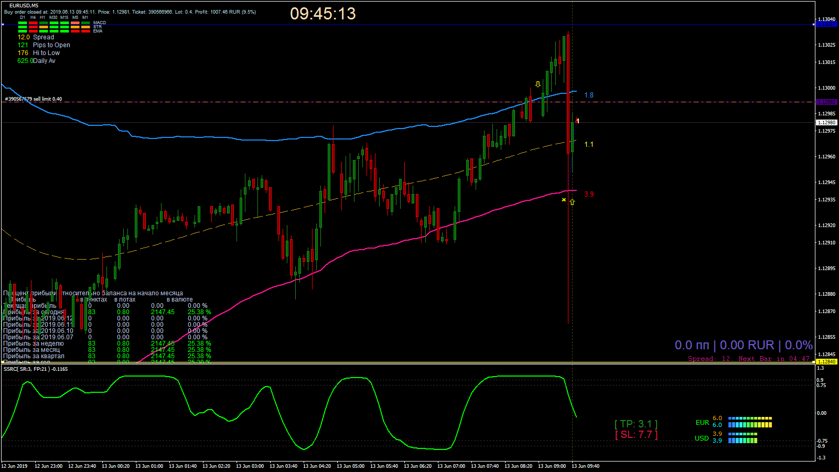Click the 12.0 Spread readout

(x=36, y=37)
